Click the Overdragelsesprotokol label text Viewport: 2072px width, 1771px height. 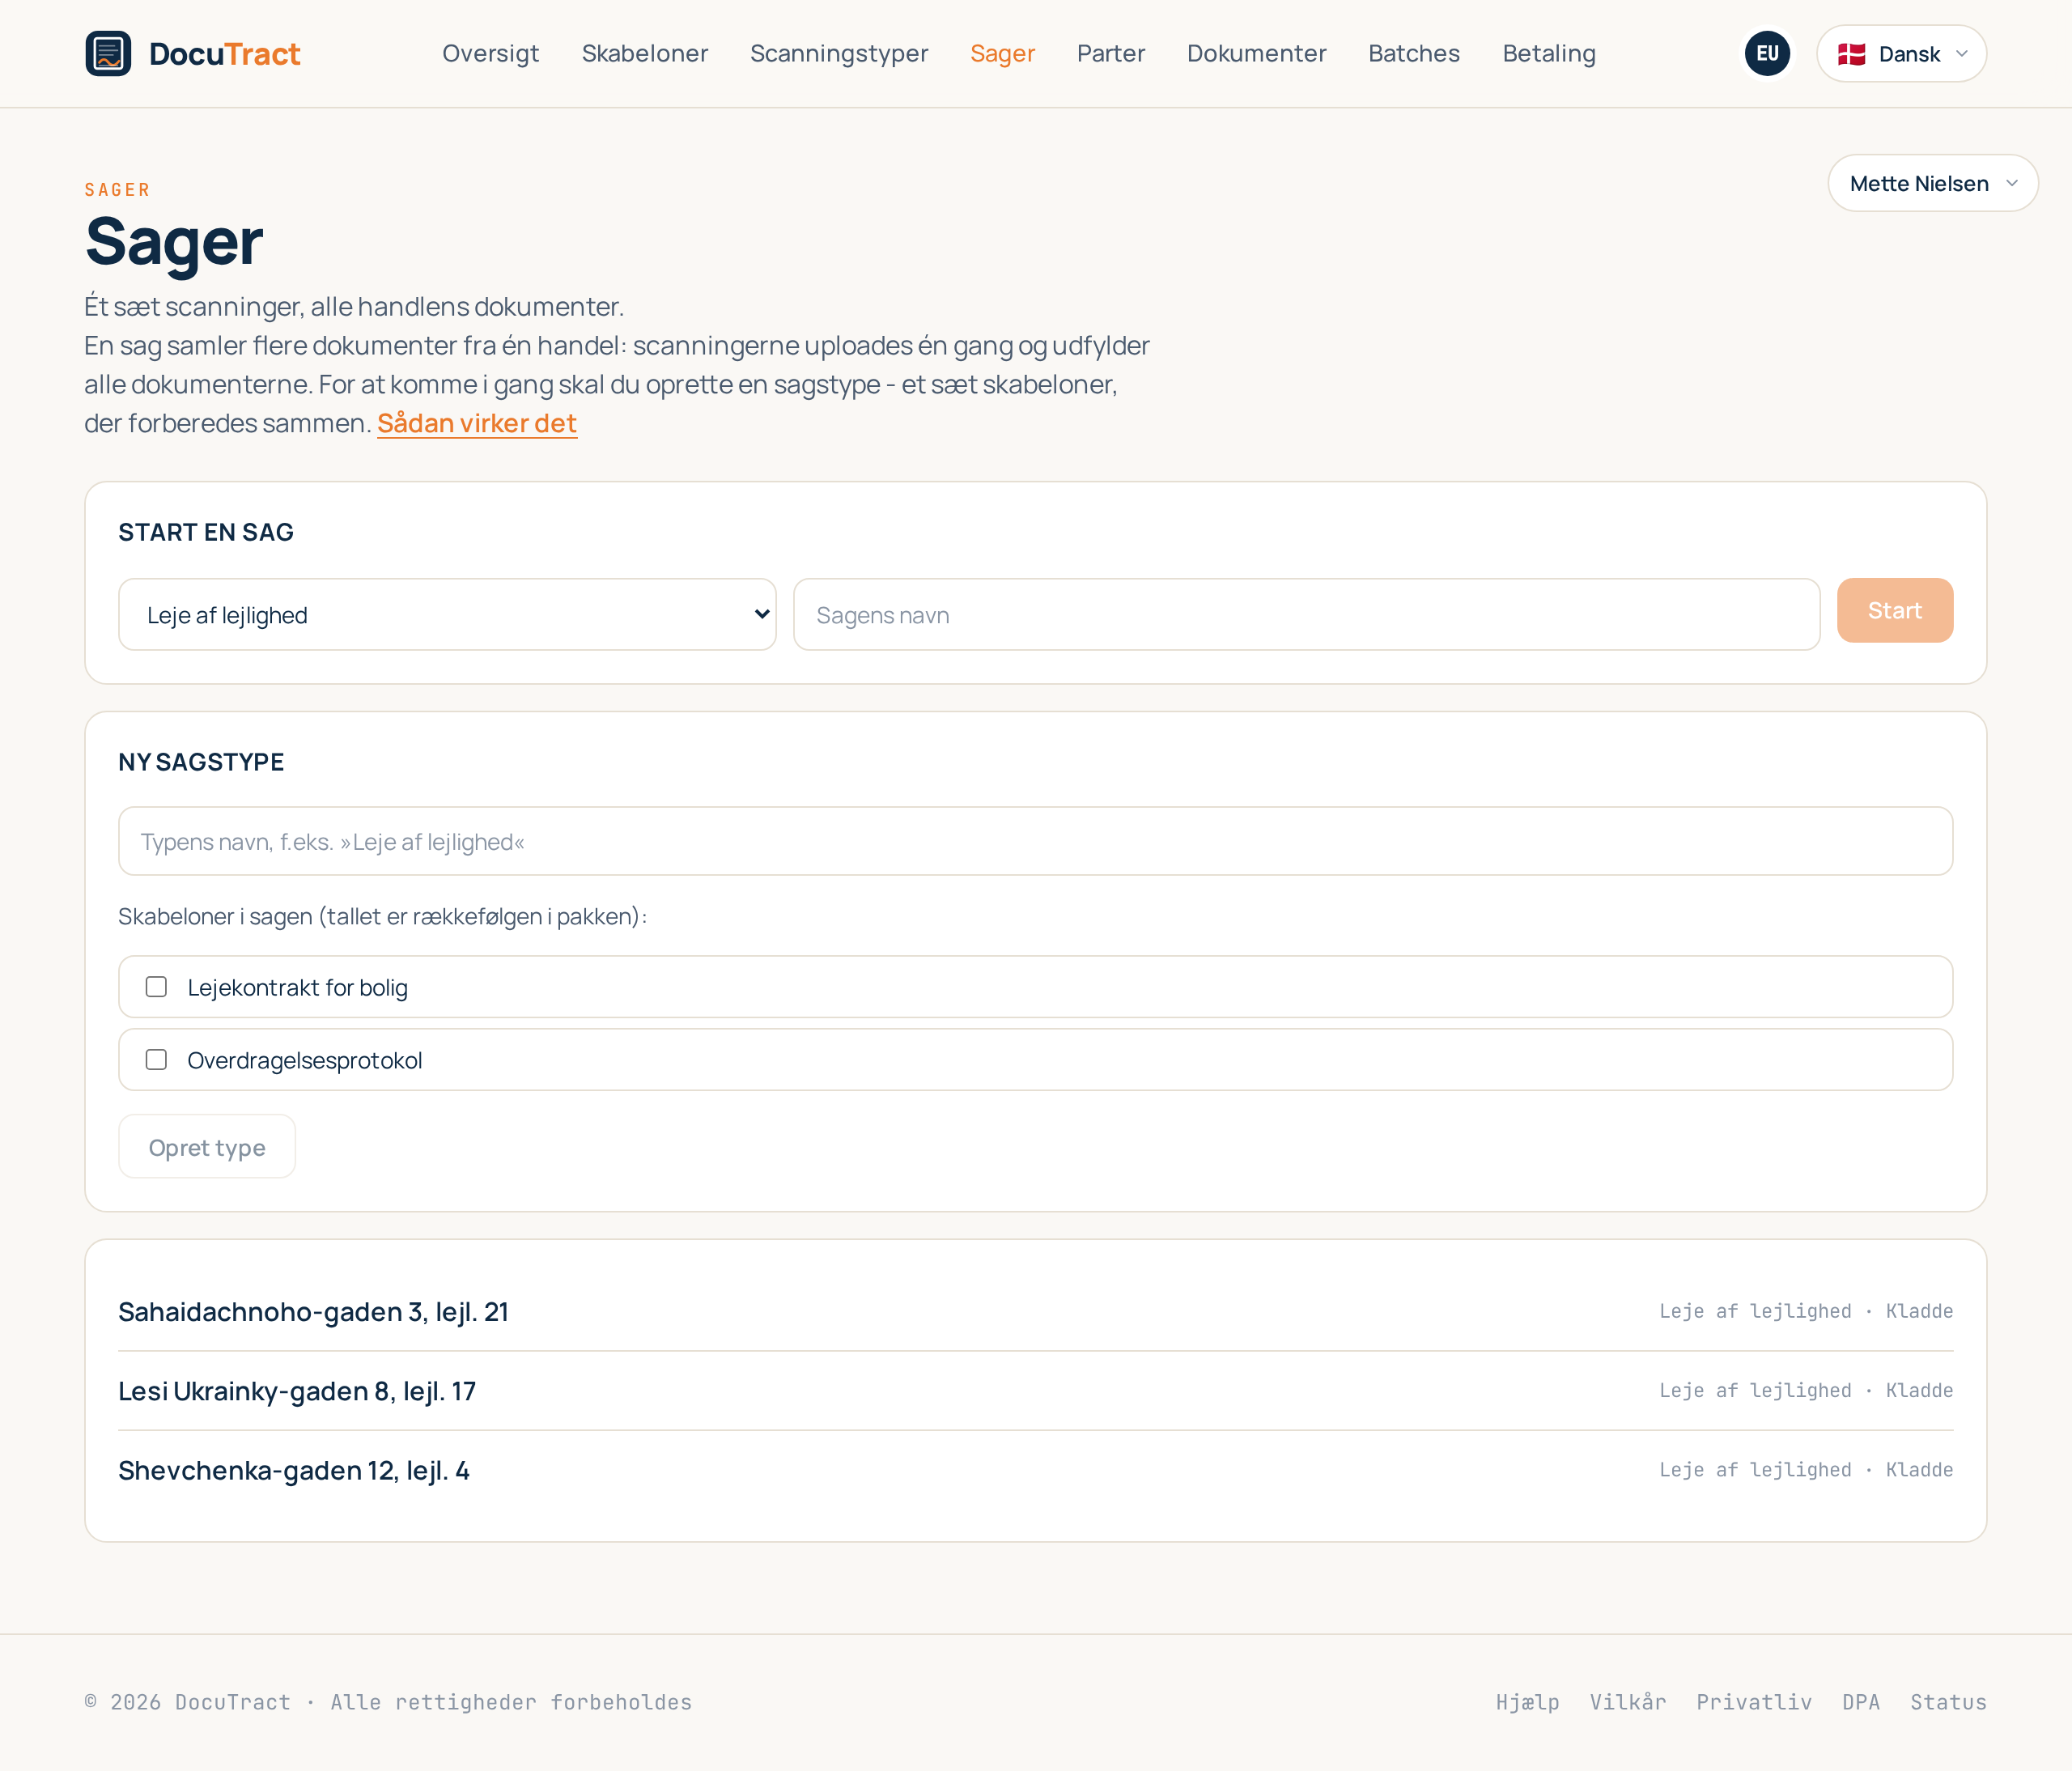[305, 1061]
